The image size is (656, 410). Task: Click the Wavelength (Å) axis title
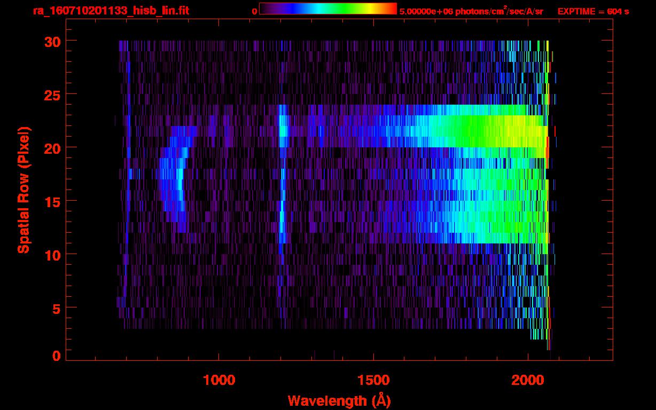339,400
